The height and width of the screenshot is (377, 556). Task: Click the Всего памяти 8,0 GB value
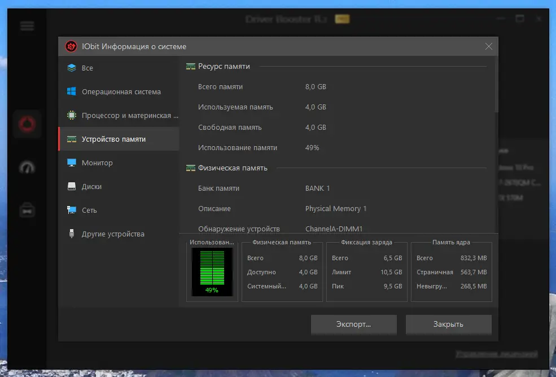click(316, 86)
